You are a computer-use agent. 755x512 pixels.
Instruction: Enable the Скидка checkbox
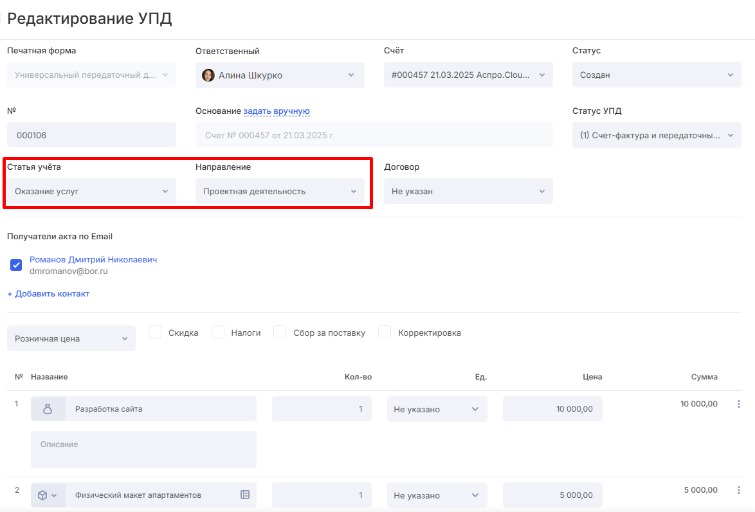(154, 332)
